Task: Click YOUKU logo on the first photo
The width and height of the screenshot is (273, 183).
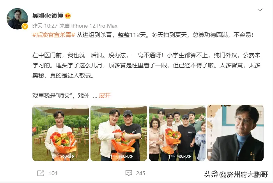Action: pyautogui.click(x=67, y=157)
